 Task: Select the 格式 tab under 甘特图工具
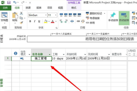74,8
